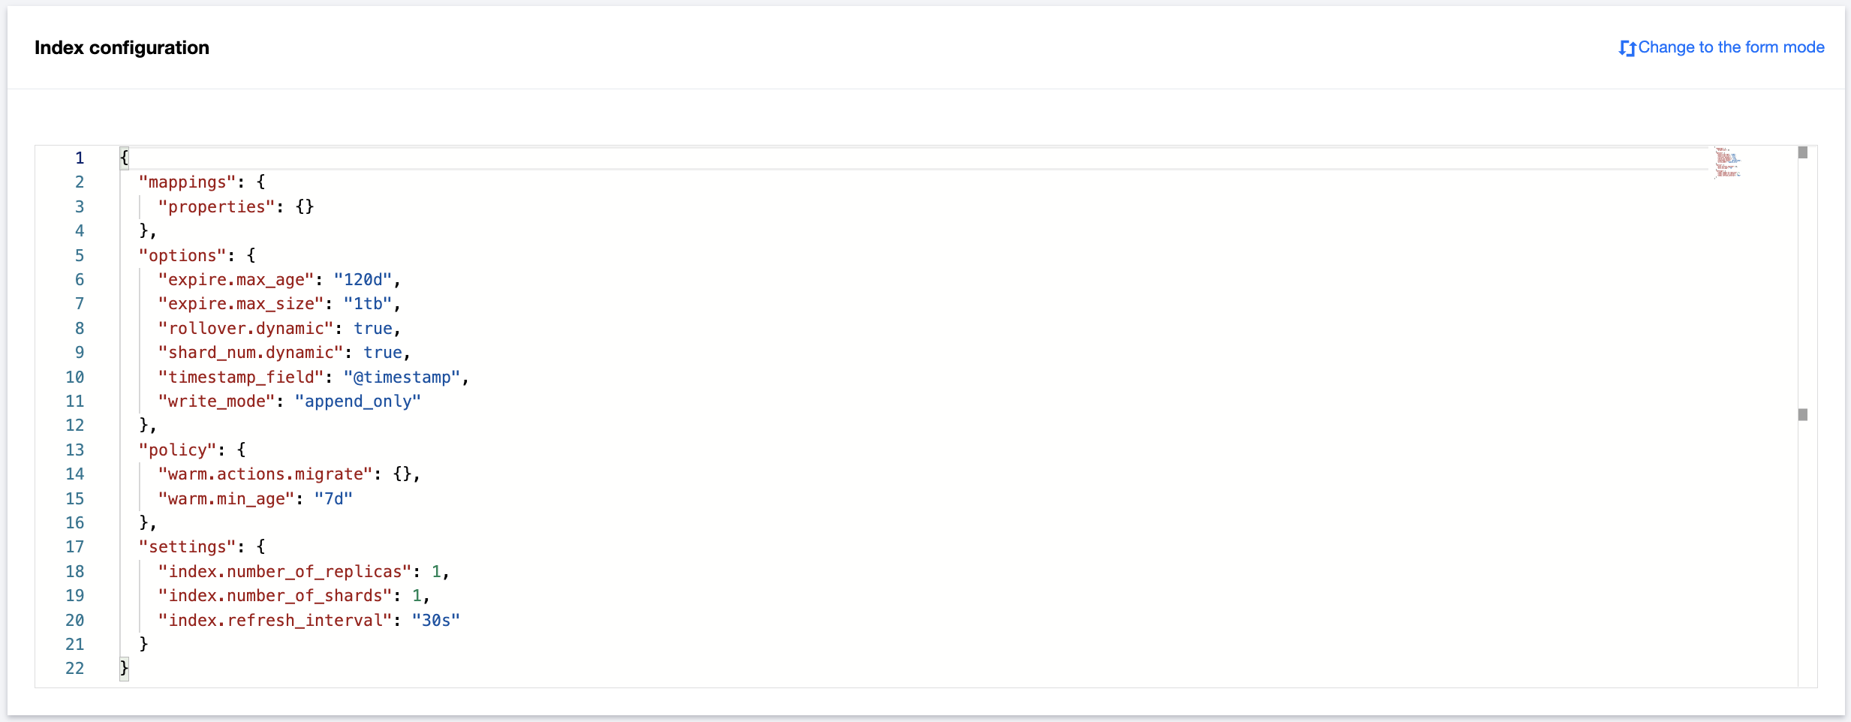Click the lower gray marker on editor scrollbar
This screenshot has width=1851, height=722.
[1802, 414]
